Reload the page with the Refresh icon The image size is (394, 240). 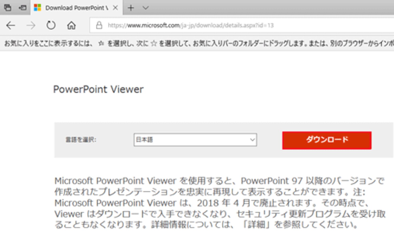click(51, 25)
